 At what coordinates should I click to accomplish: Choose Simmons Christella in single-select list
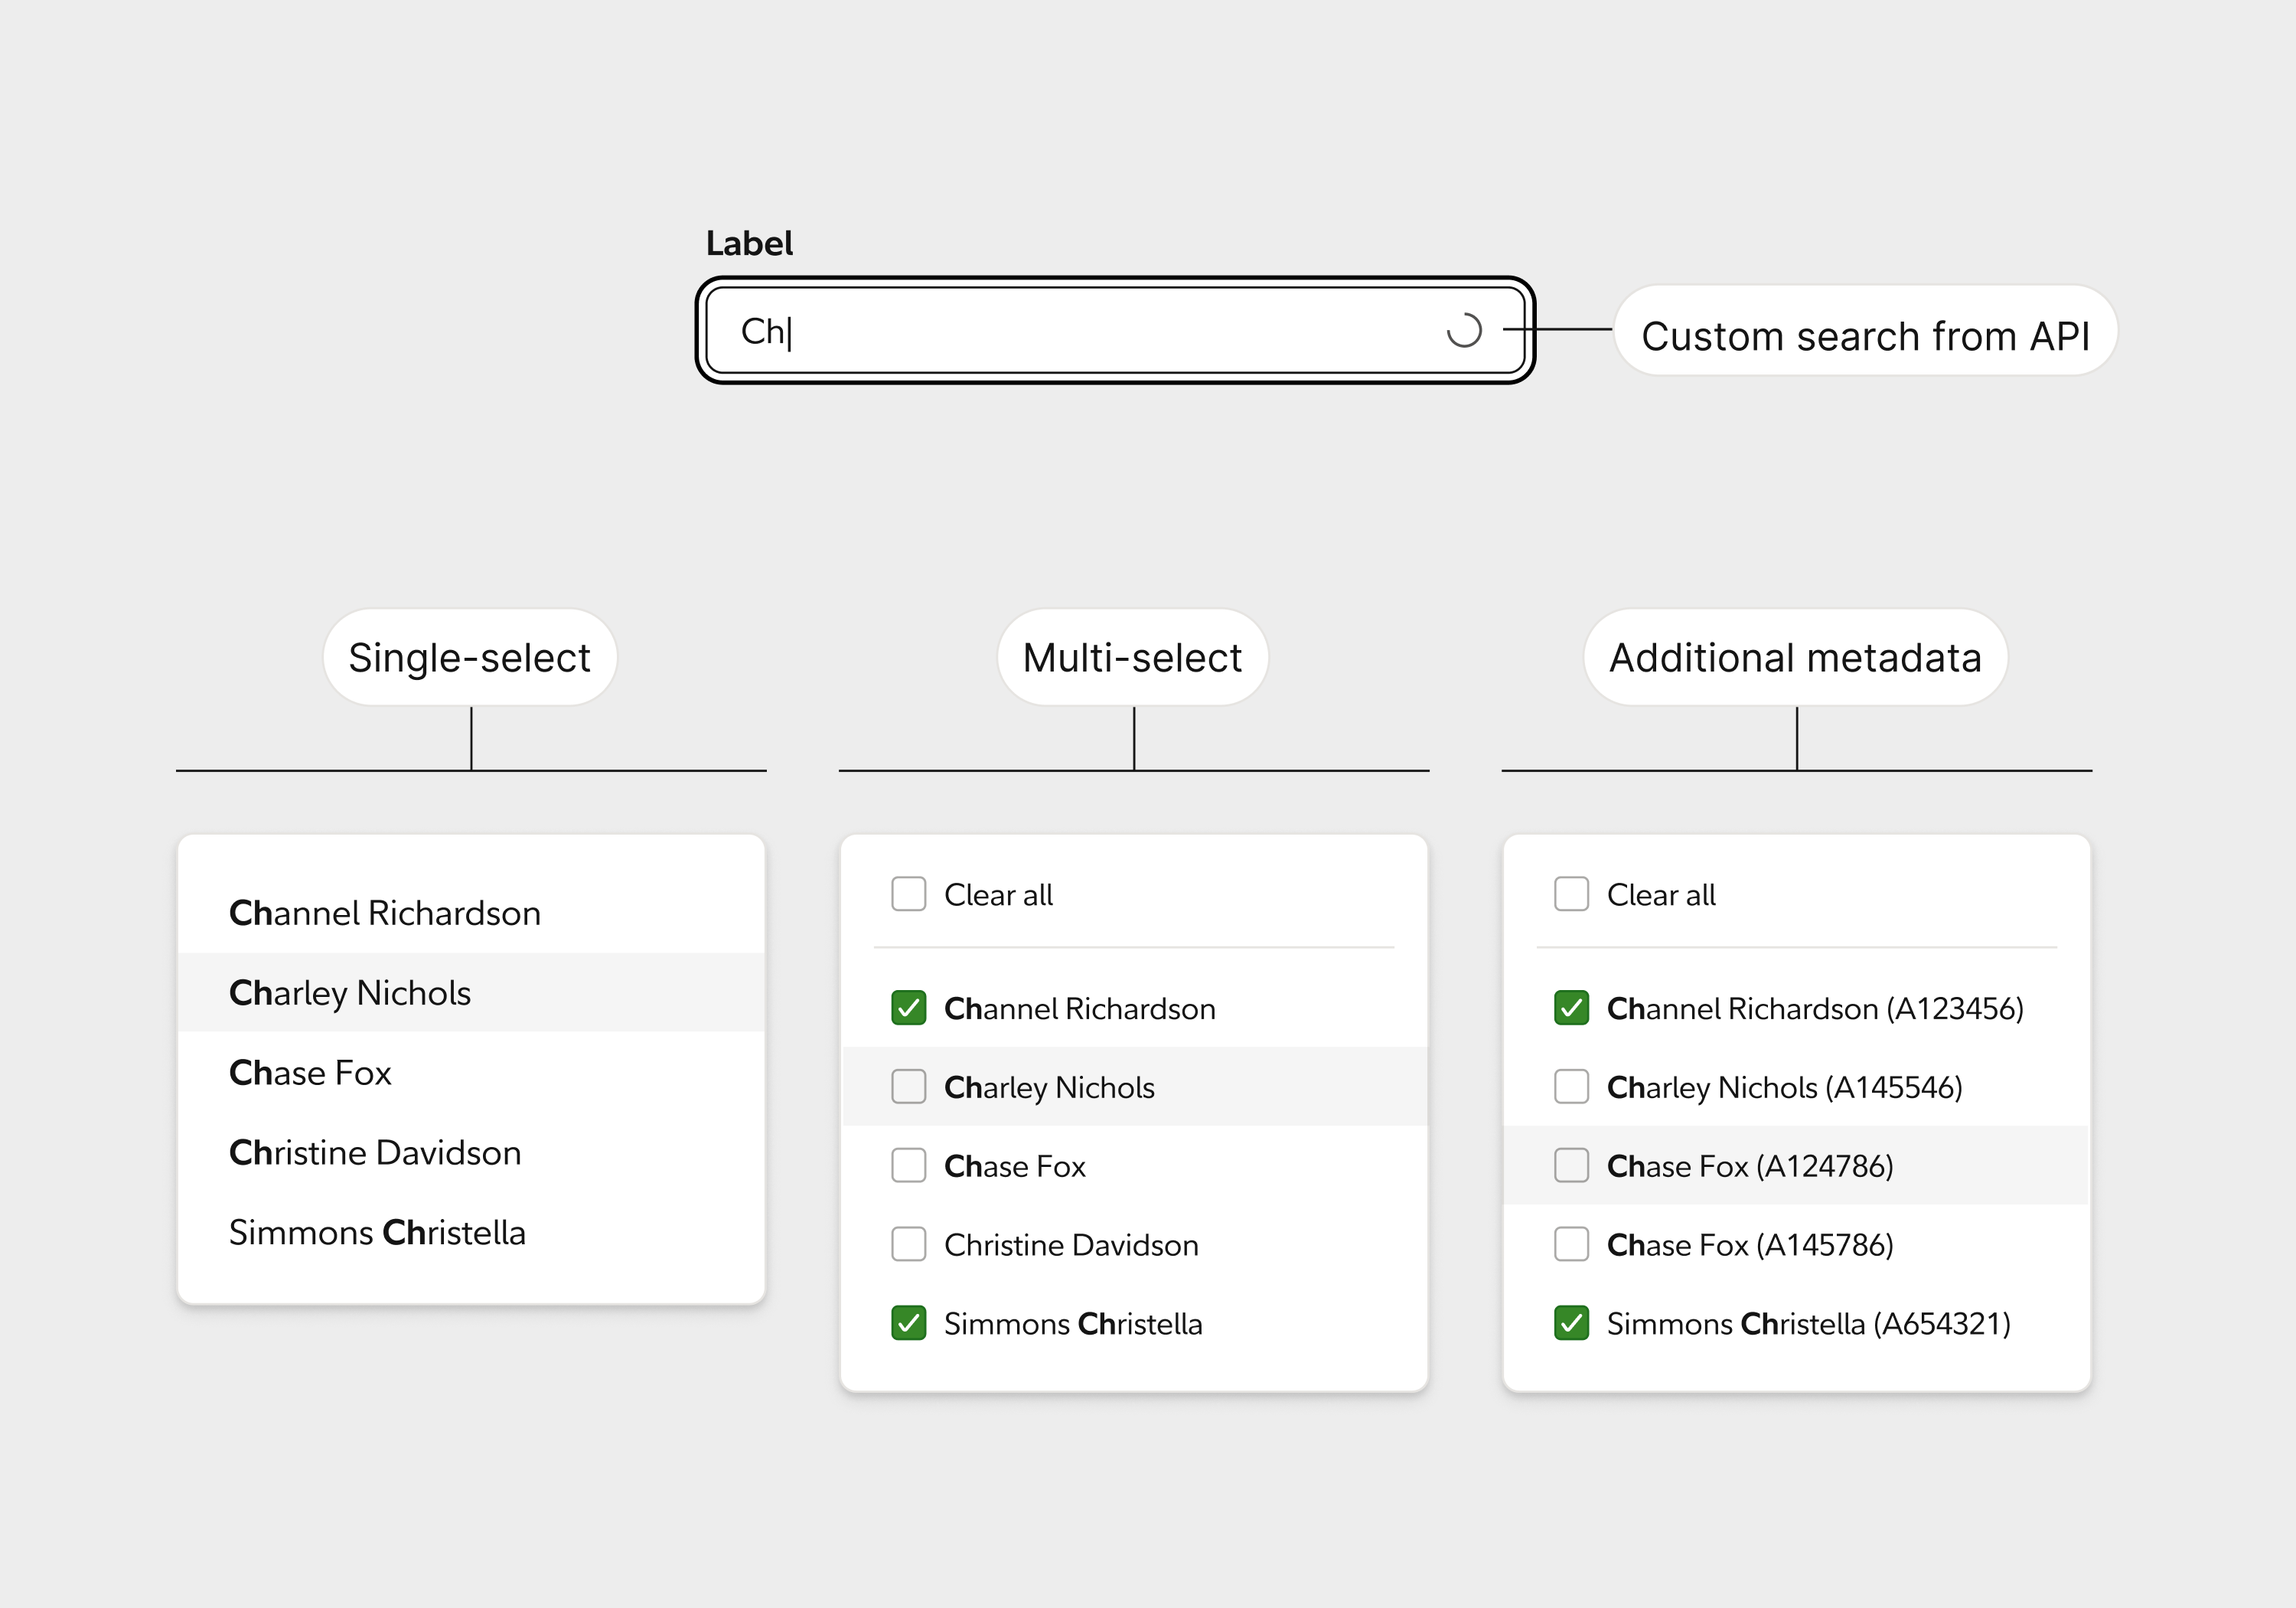[x=377, y=1233]
